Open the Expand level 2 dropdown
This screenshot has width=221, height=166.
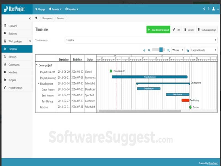[x=204, y=50]
